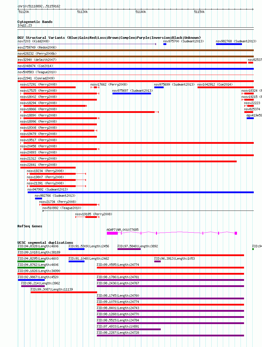Click the nssv18890 (Perry2008) variant label

pyautogui.click(x=39, y=116)
